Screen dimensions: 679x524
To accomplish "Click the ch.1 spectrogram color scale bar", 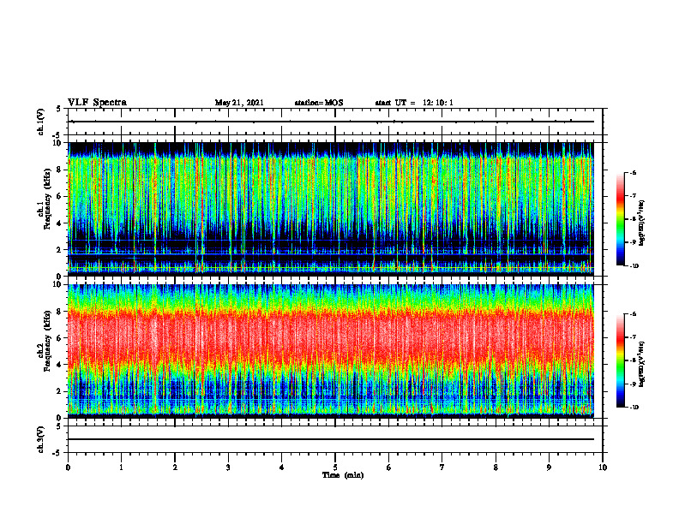I will 621,219.
